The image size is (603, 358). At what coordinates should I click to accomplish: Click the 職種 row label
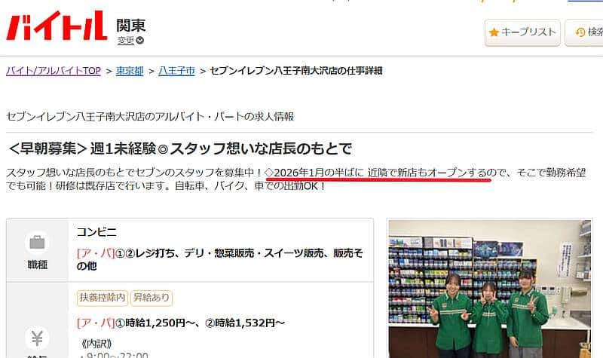point(37,265)
